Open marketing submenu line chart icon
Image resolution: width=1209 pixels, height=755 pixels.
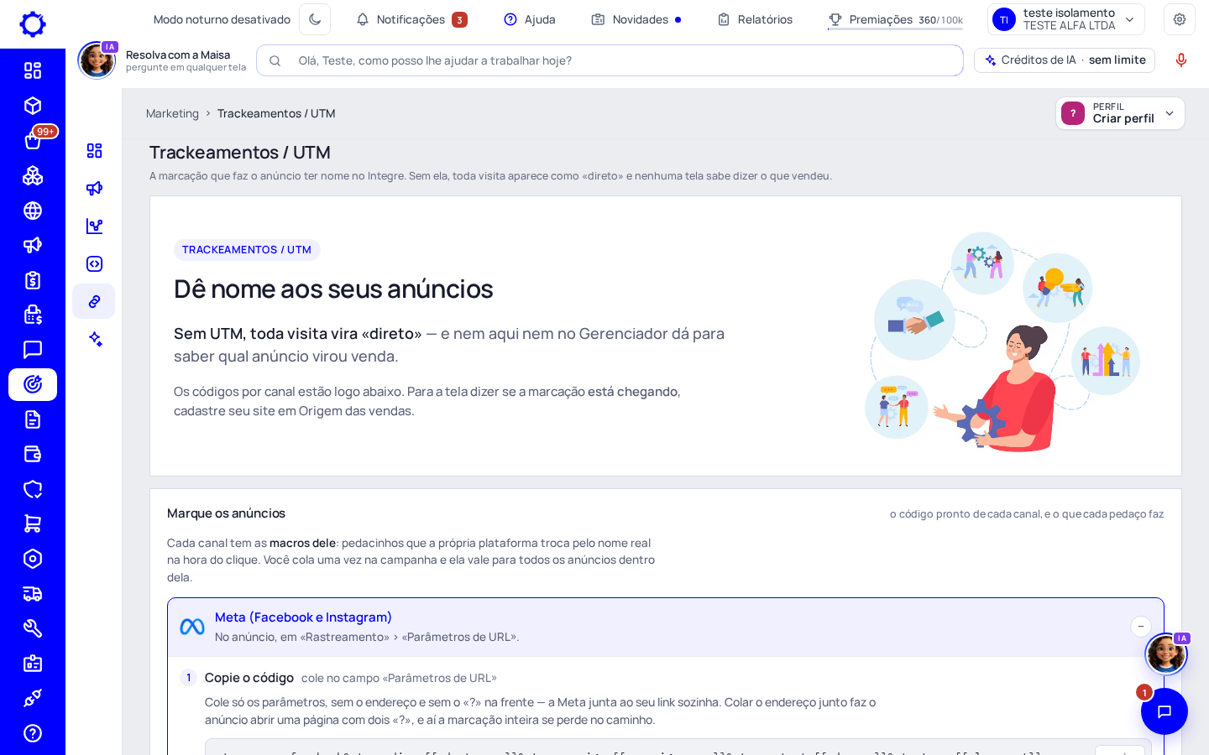(x=94, y=226)
